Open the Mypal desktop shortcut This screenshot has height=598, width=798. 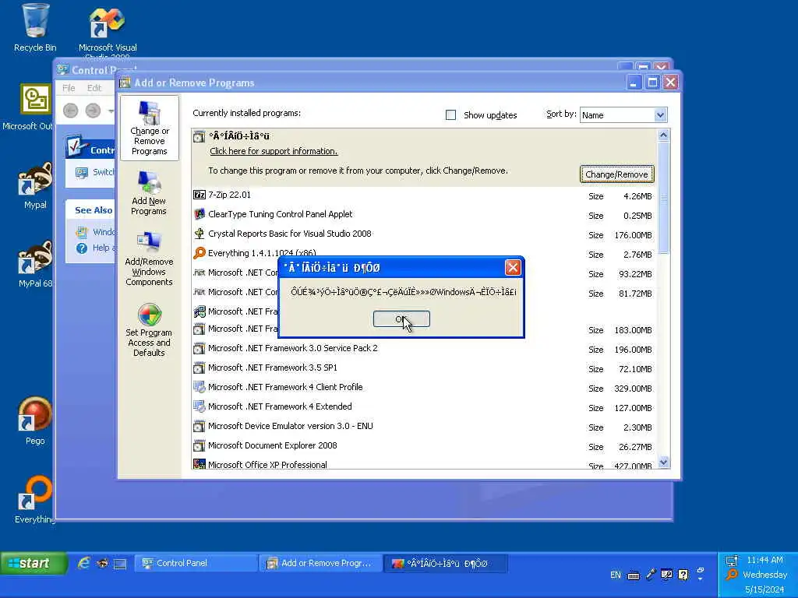coord(35,185)
